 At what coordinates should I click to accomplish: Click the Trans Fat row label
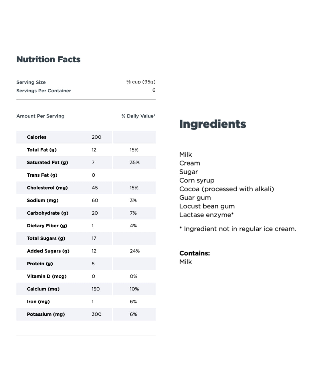[x=42, y=175]
